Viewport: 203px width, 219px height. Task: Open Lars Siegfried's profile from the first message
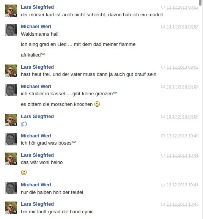37,7
